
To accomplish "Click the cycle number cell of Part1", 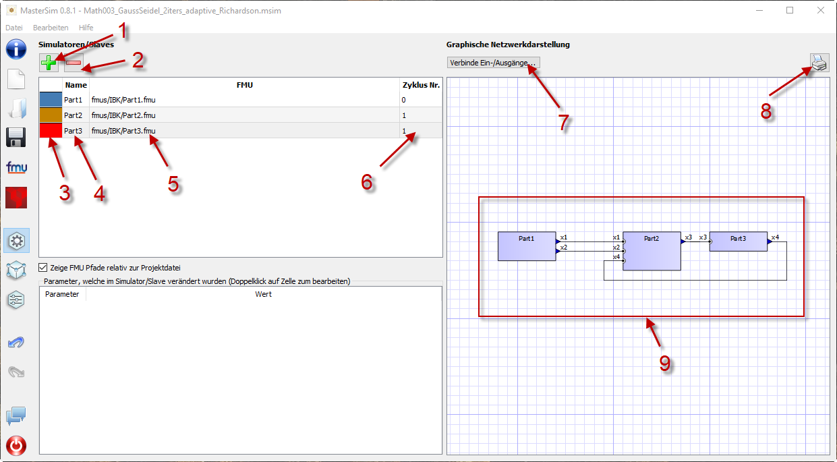I will tap(421, 100).
